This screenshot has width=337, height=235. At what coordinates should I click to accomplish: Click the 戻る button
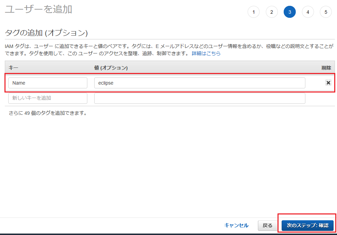point(268,226)
